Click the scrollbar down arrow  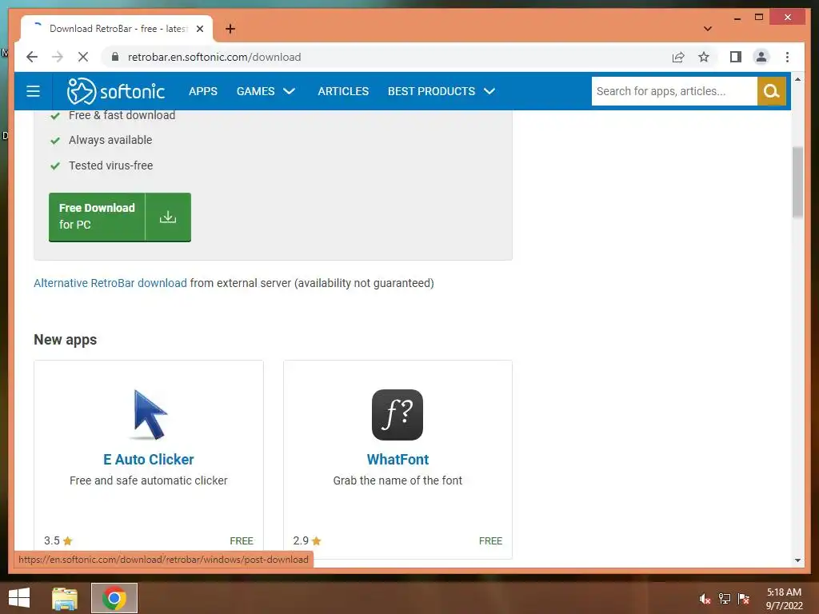(797, 560)
